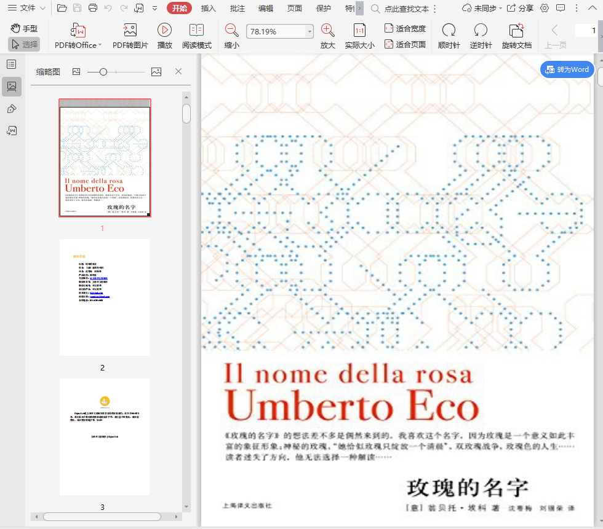This screenshot has height=529, width=603.
Task: Enable 阅读模式 reading mode
Action: (x=197, y=36)
